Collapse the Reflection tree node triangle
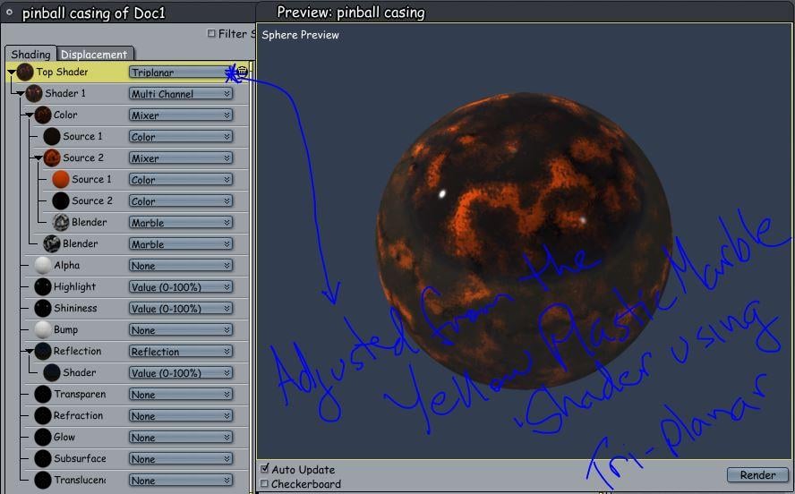The height and width of the screenshot is (494, 795). click(30, 351)
